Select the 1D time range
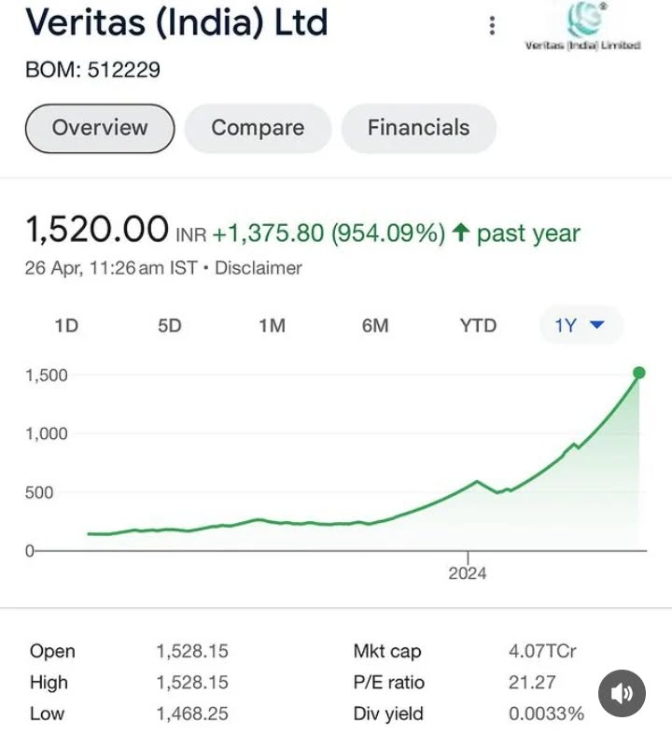Screen dimensions: 672x735 [66, 326]
